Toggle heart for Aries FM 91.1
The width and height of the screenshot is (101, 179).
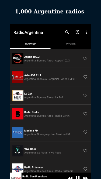(85, 77)
